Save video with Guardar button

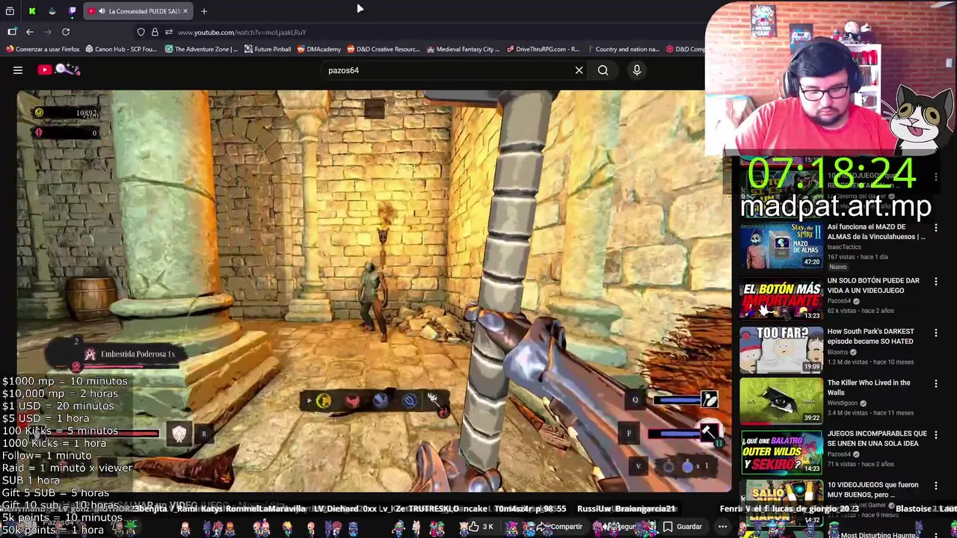683,527
